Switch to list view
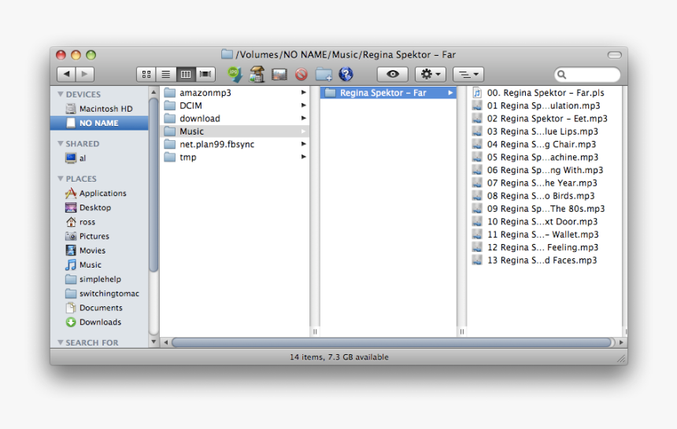This screenshot has height=429, width=677. point(166,74)
